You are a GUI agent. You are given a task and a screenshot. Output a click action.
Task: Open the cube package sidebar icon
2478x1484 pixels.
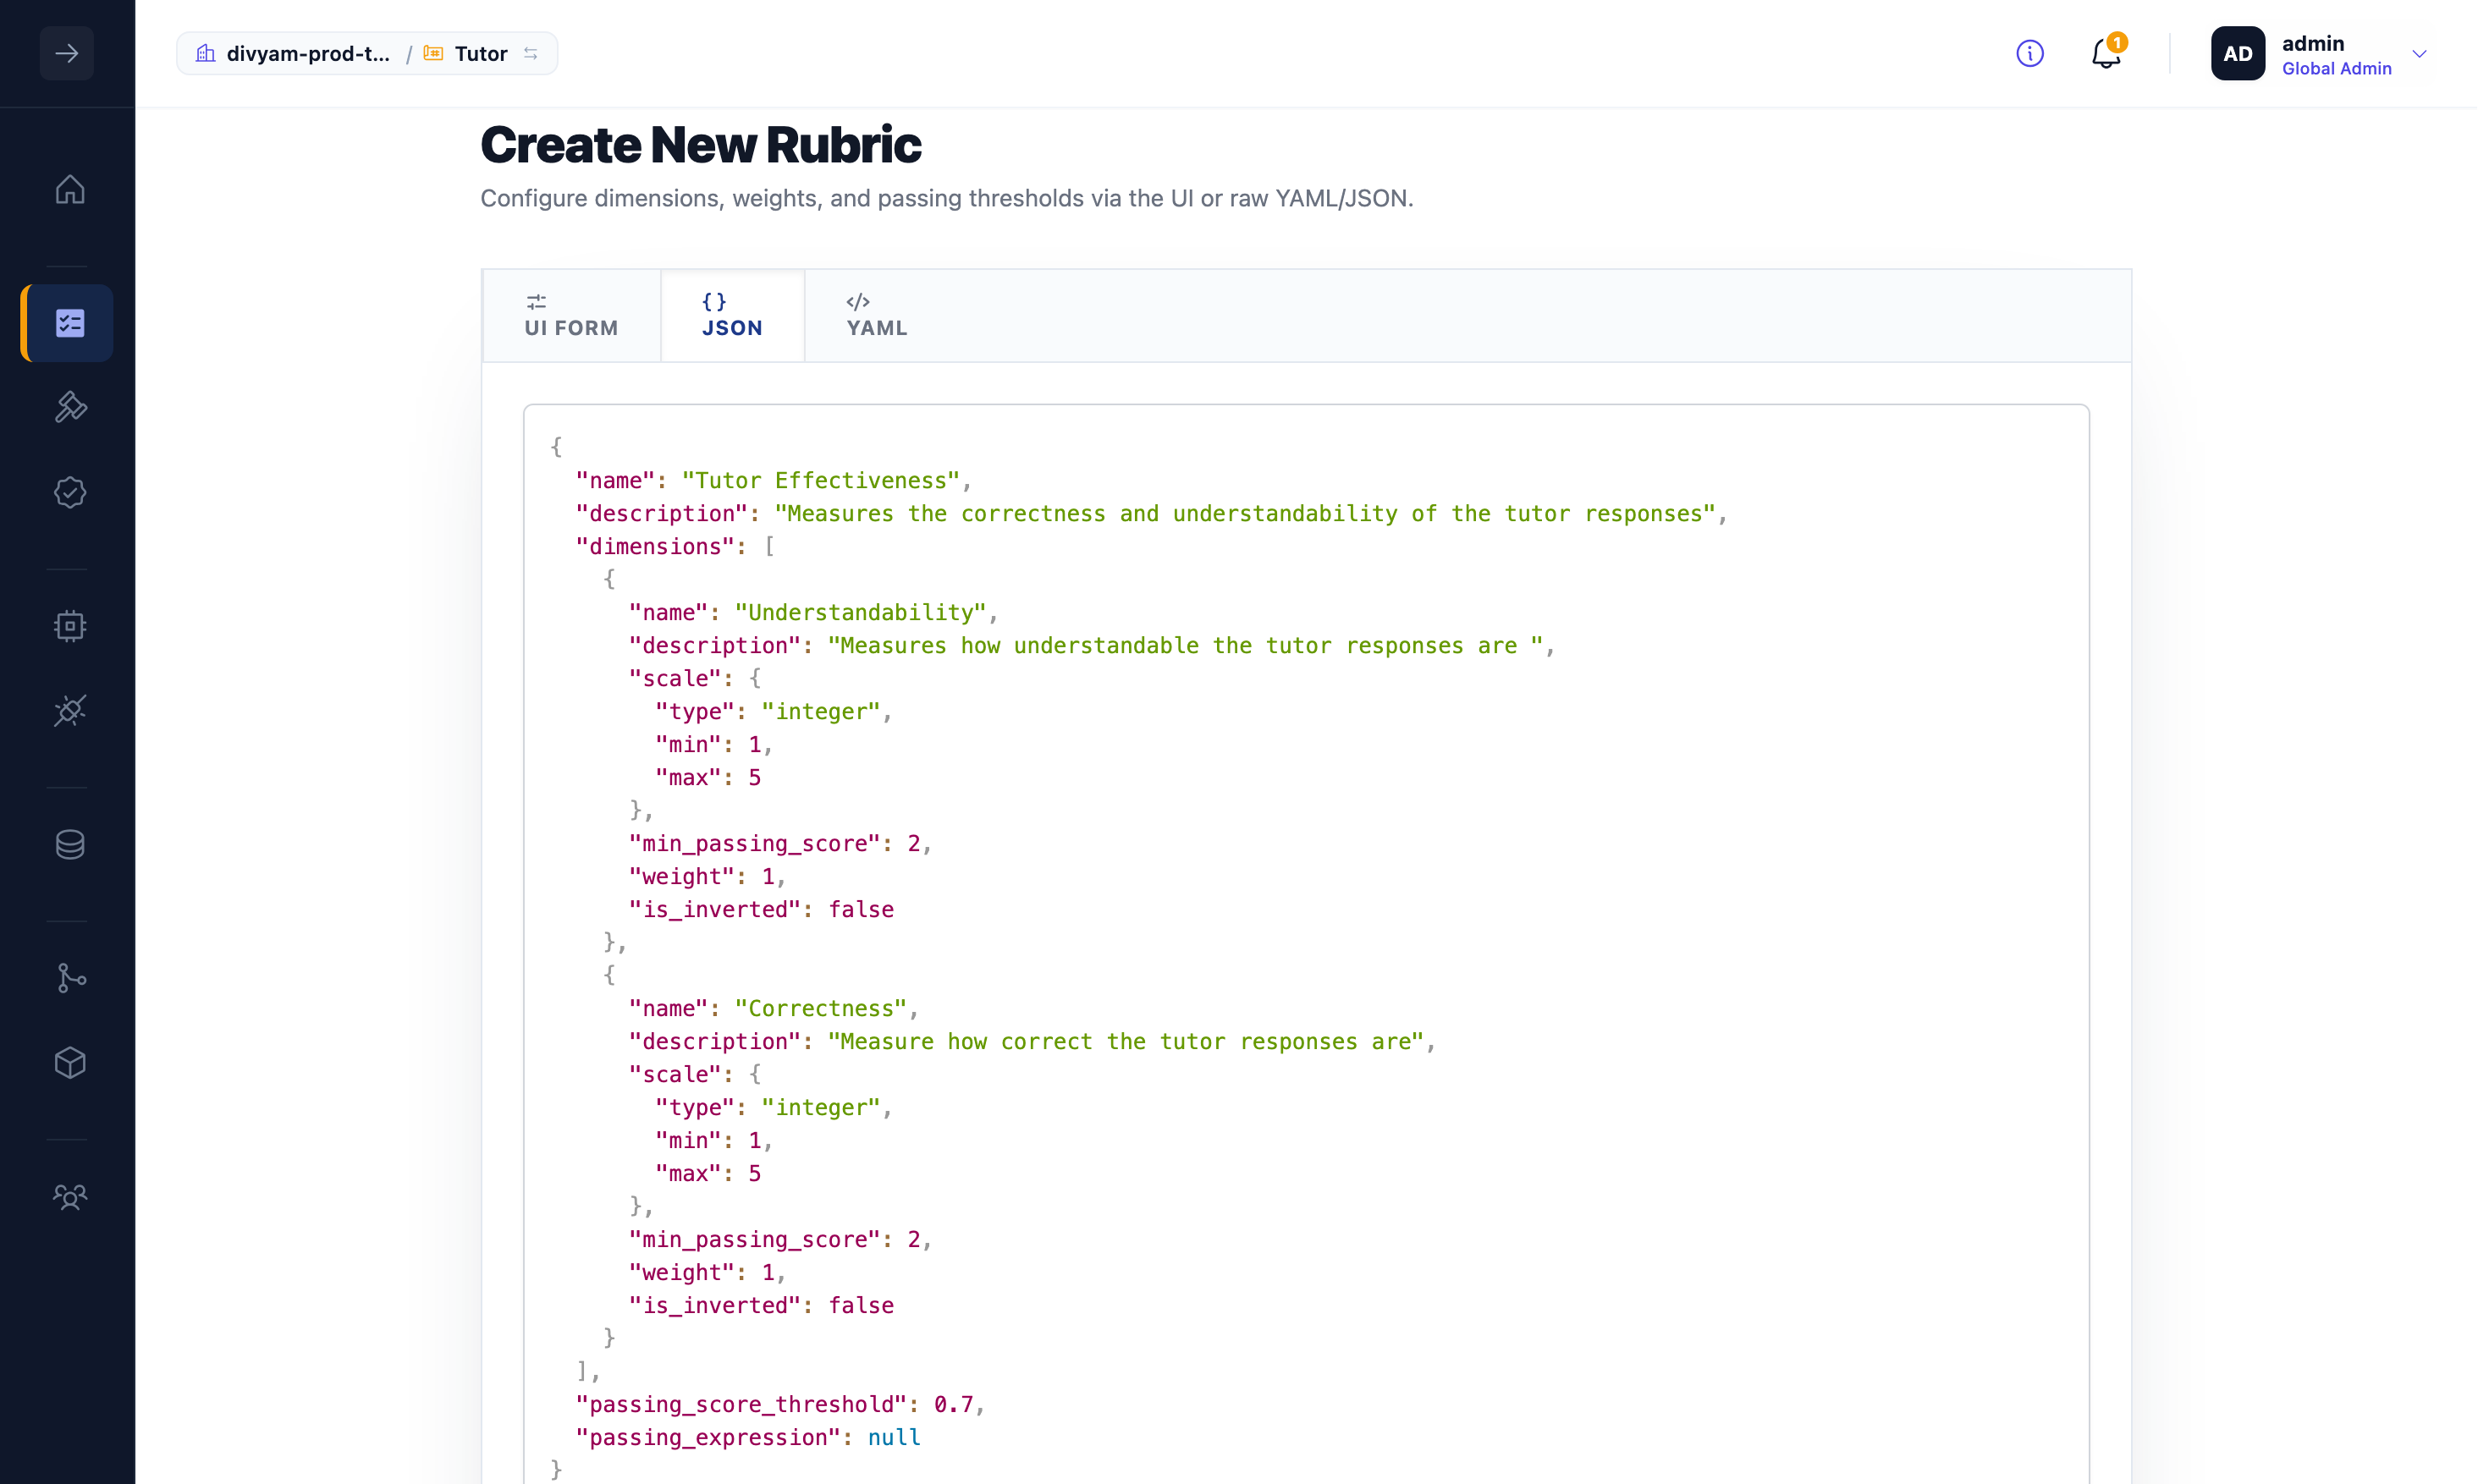click(69, 1063)
